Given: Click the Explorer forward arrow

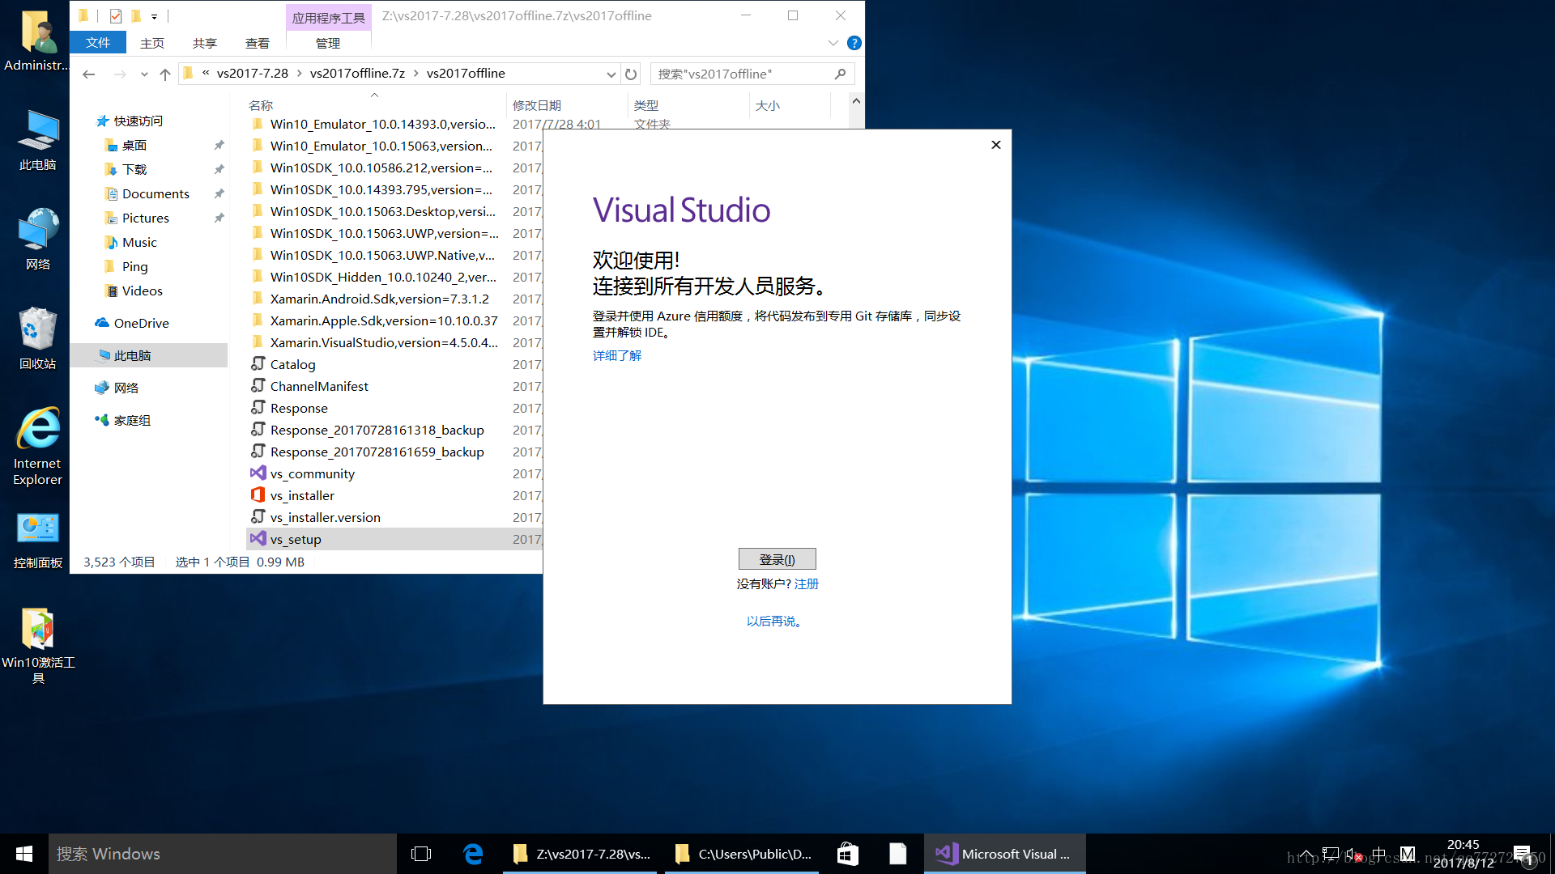Looking at the screenshot, I should [x=120, y=74].
